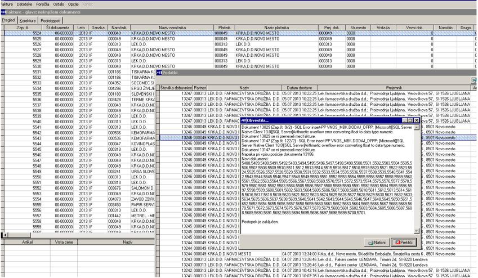The height and width of the screenshot is (278, 478).
Task: Click the Obvestila dialog title icon
Action: pyautogui.click(x=243, y=120)
